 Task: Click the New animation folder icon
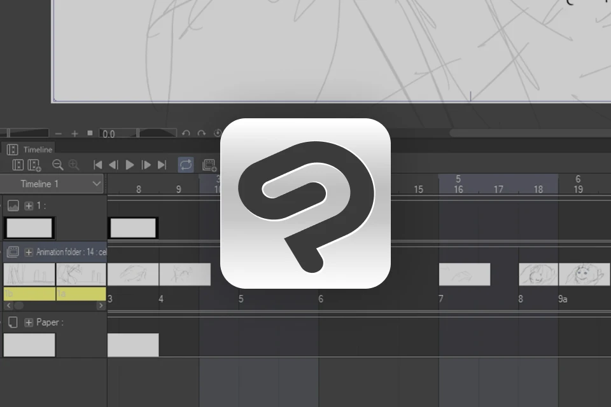(209, 165)
